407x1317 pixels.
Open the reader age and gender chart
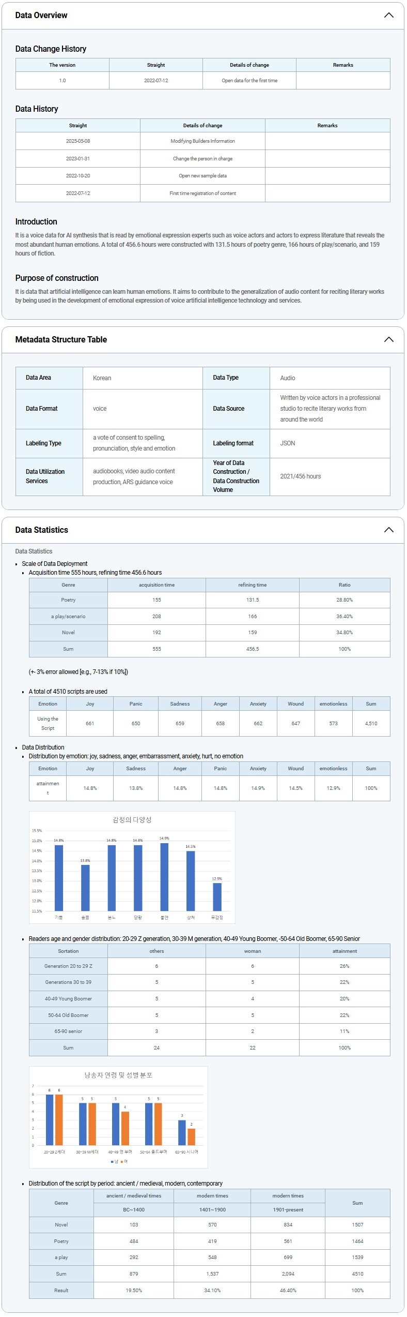tap(118, 1117)
